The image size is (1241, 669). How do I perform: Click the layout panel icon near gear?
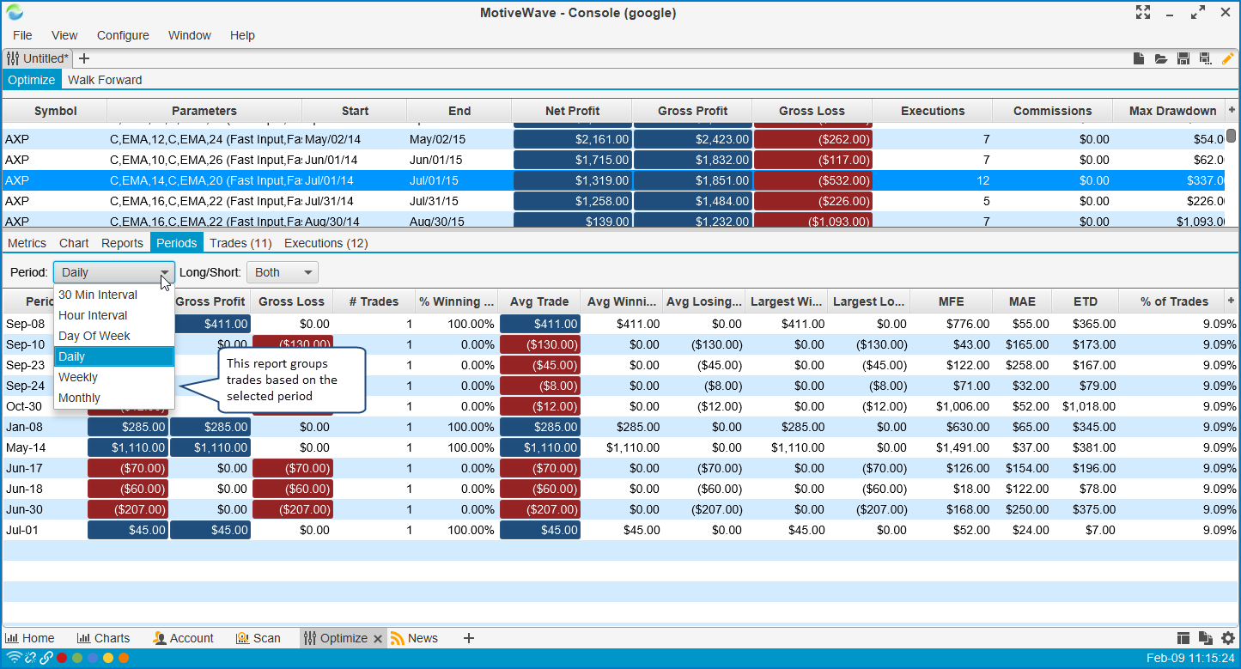click(1183, 638)
